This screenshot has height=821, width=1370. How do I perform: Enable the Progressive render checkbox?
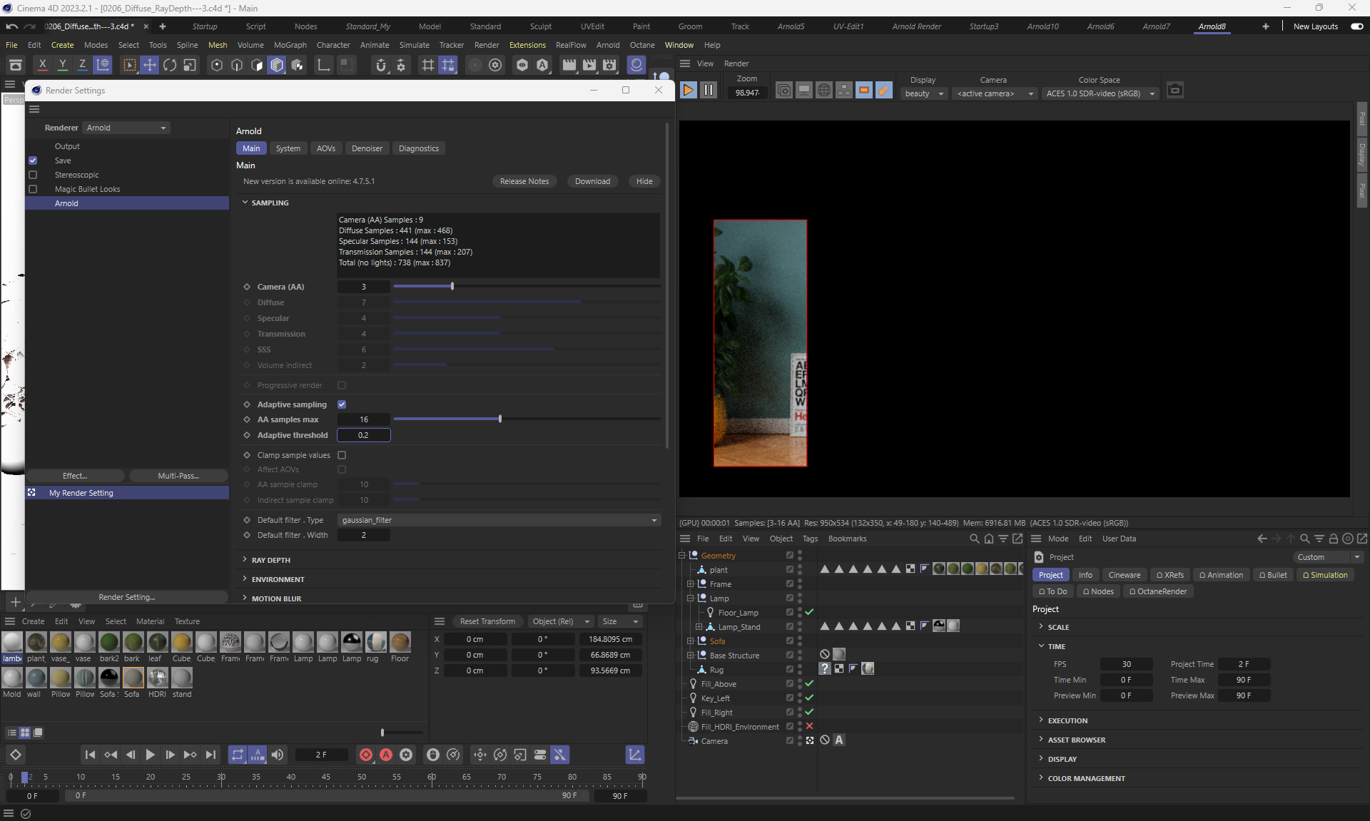(342, 385)
